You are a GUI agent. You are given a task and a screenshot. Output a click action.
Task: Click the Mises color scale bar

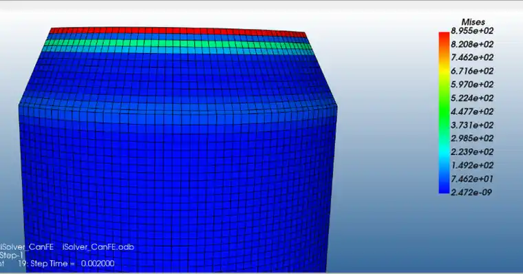(x=444, y=113)
